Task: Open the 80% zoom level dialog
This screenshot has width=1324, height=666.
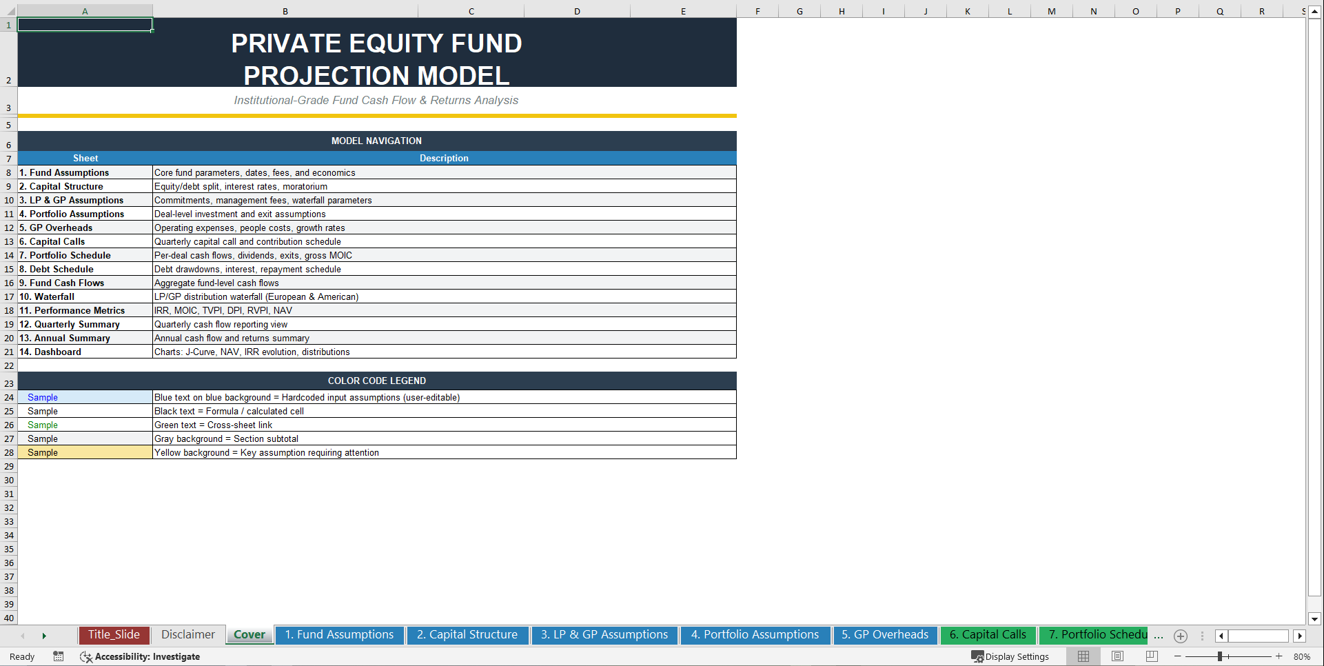Action: [1303, 656]
